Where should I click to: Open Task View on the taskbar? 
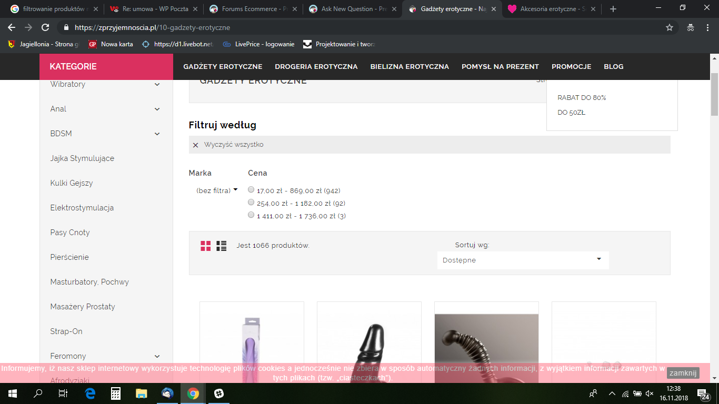(63, 393)
